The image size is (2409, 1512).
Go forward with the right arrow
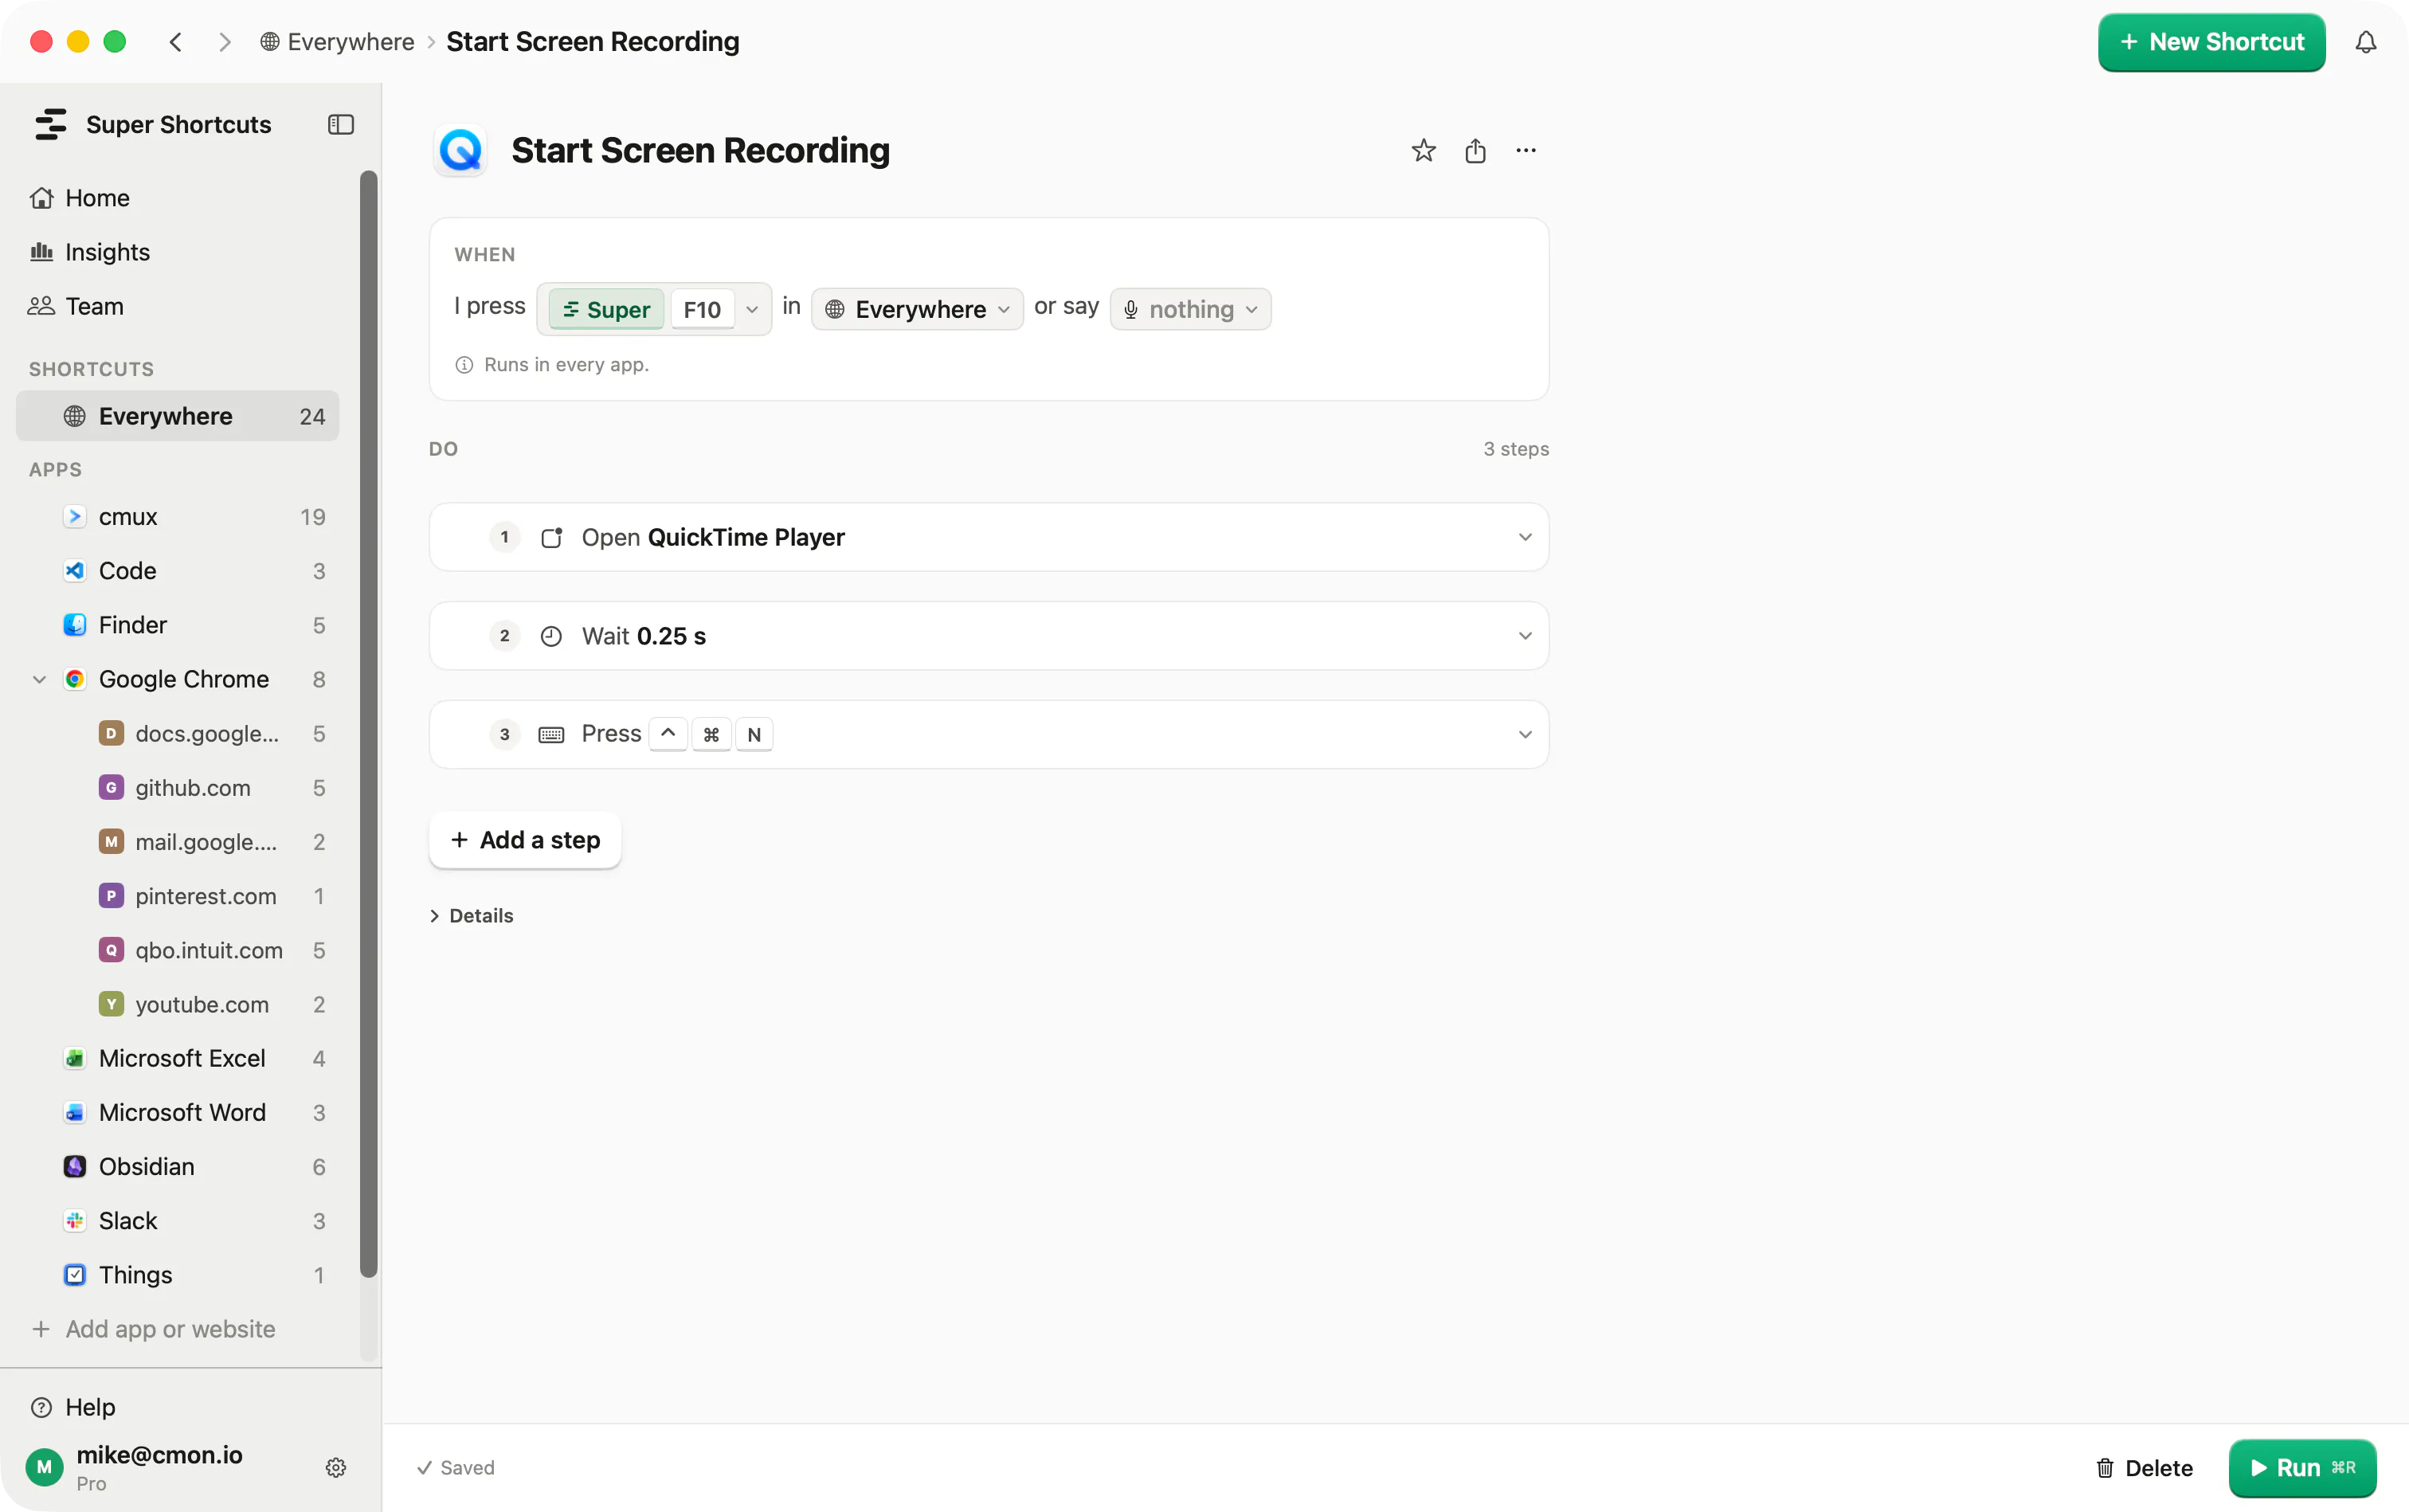pyautogui.click(x=225, y=42)
